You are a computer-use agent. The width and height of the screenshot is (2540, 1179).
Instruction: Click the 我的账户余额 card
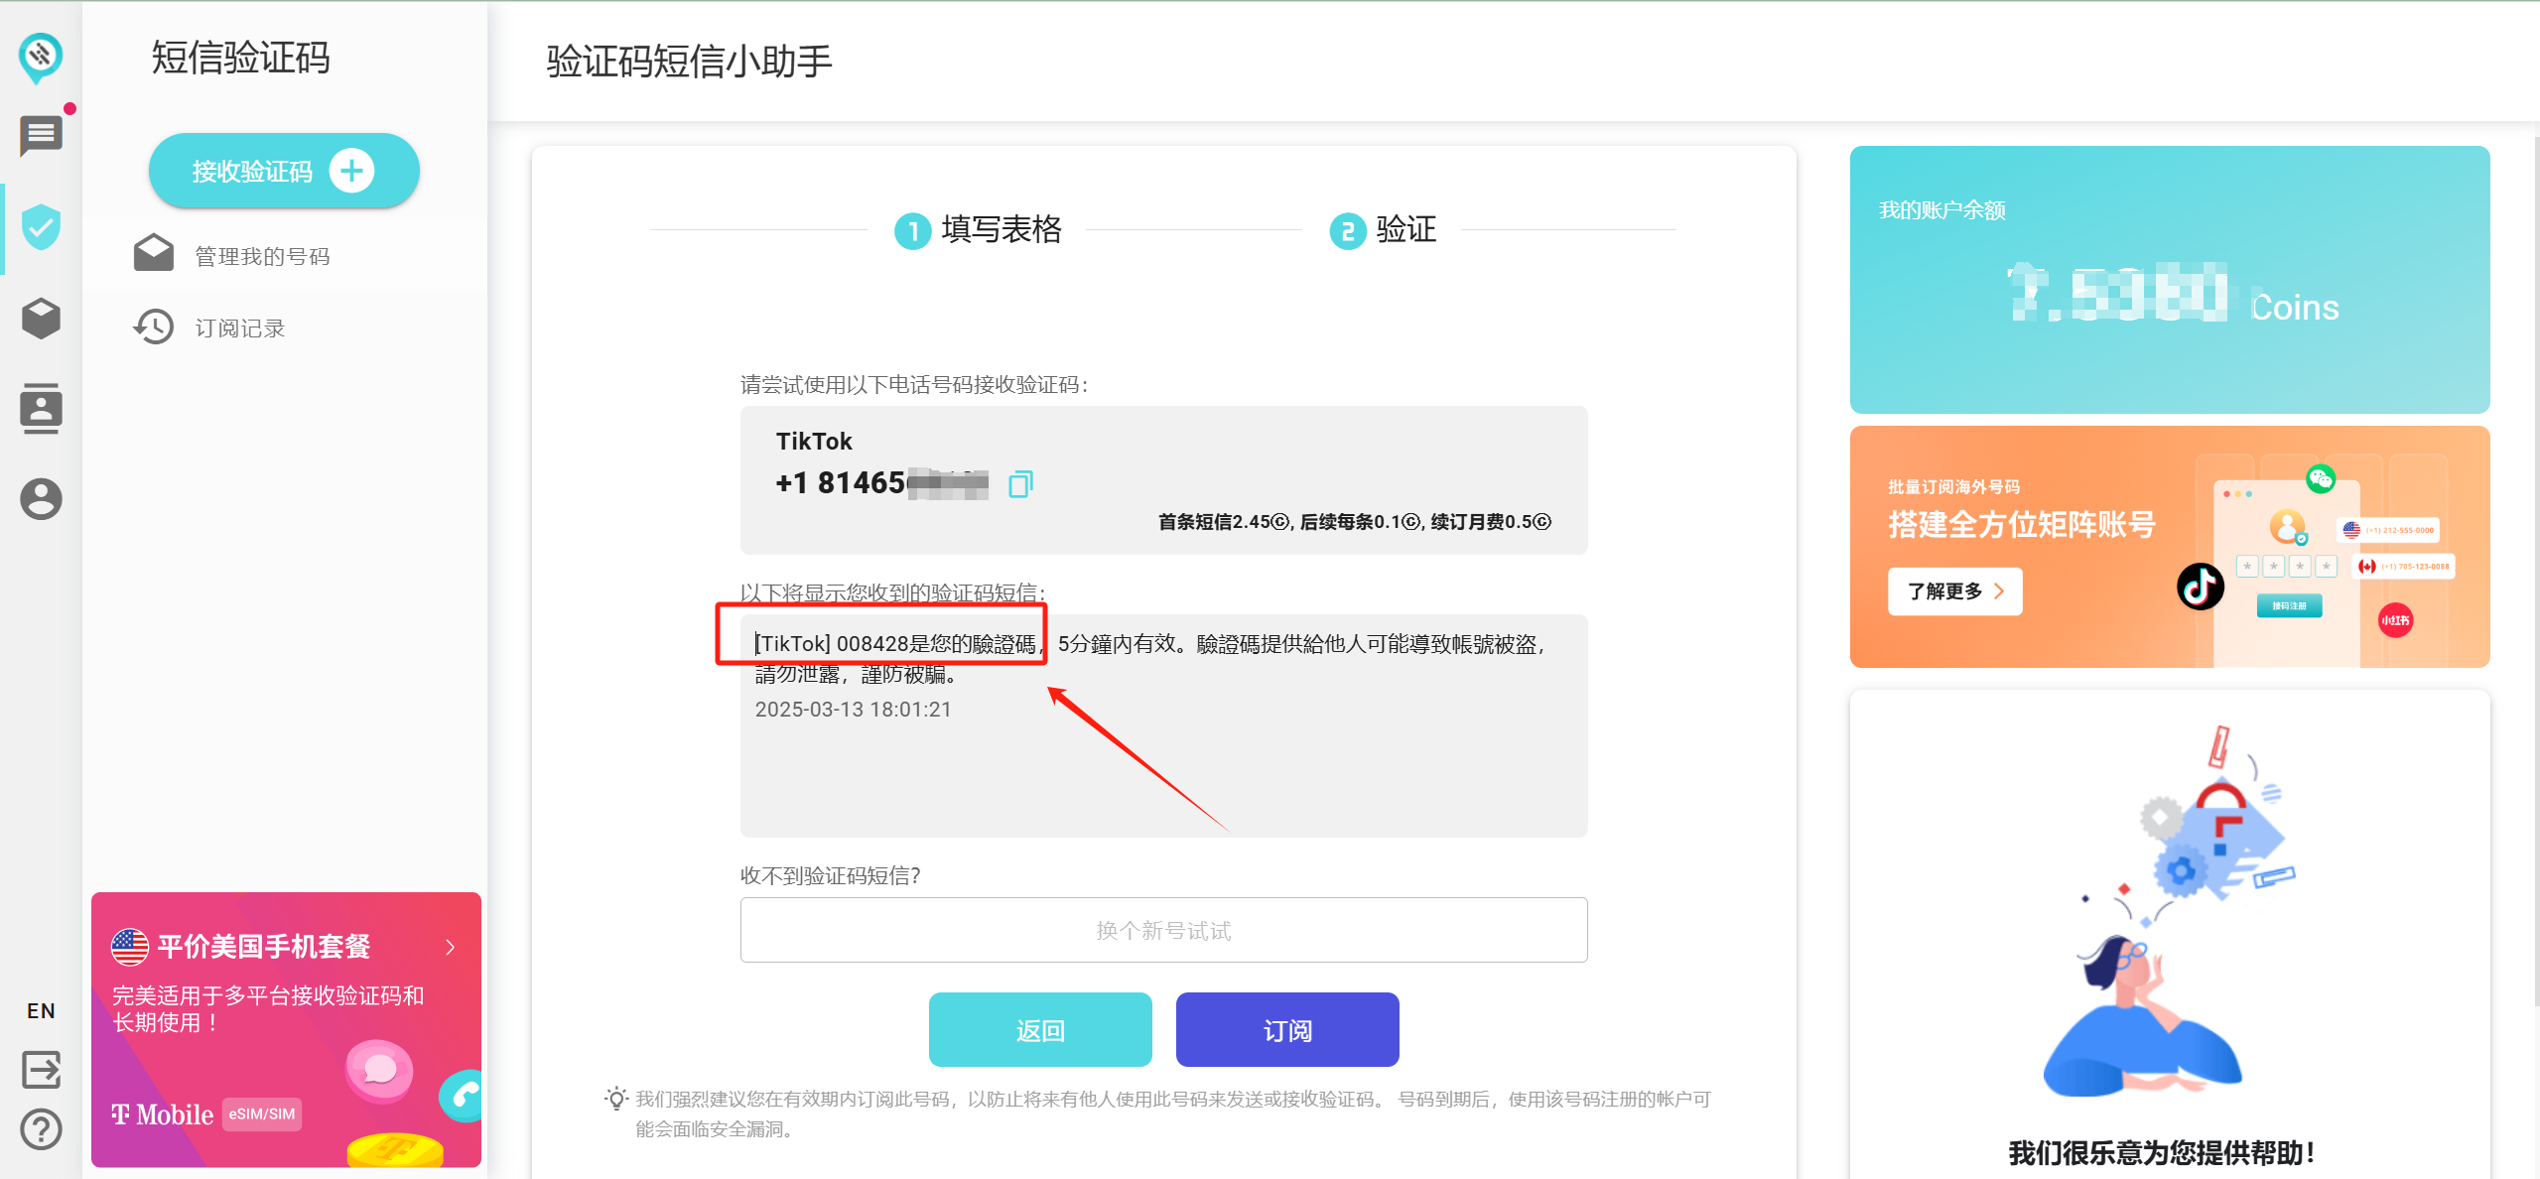2170,280
